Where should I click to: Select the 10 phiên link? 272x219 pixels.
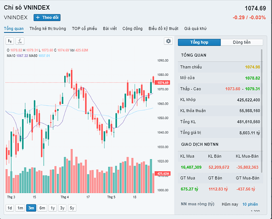click(x=250, y=205)
